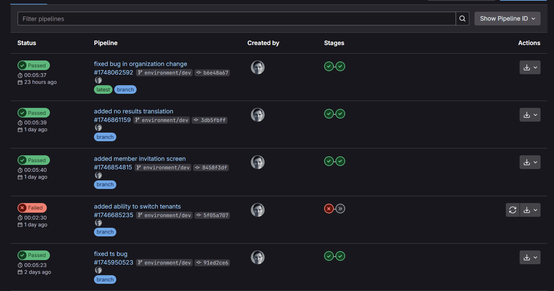Expand download options for added no results translation
The image size is (554, 291).
coord(535,114)
